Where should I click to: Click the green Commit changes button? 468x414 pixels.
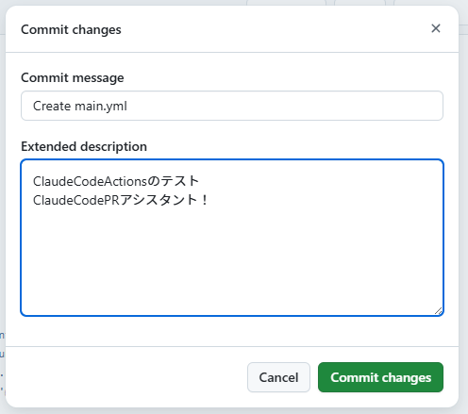(x=380, y=377)
